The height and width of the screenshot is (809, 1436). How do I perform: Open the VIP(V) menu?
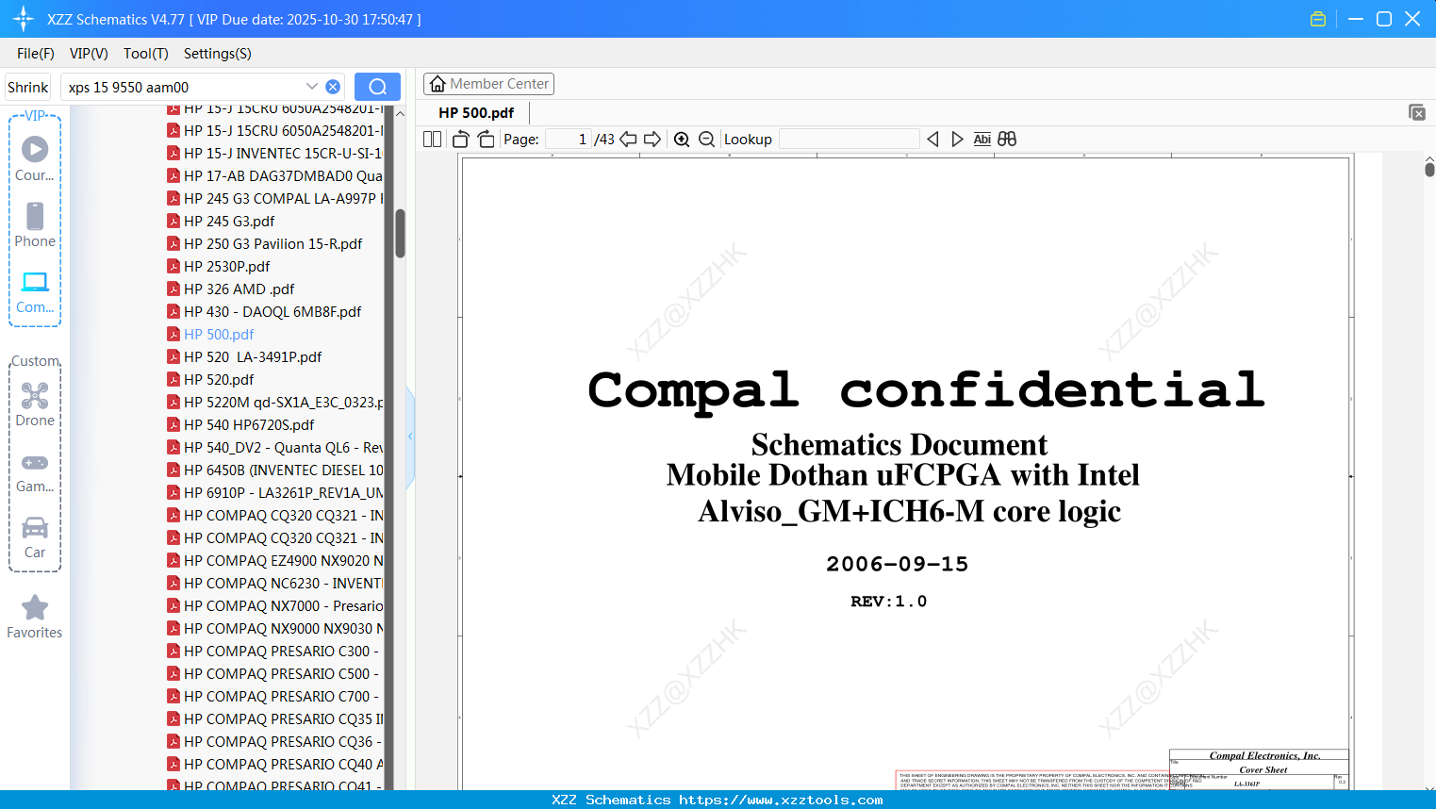89,54
